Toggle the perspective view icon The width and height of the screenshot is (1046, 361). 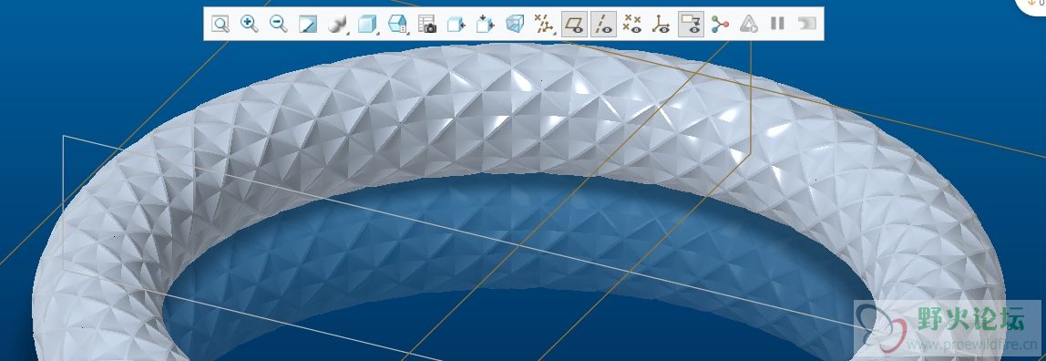pyautogui.click(x=514, y=25)
